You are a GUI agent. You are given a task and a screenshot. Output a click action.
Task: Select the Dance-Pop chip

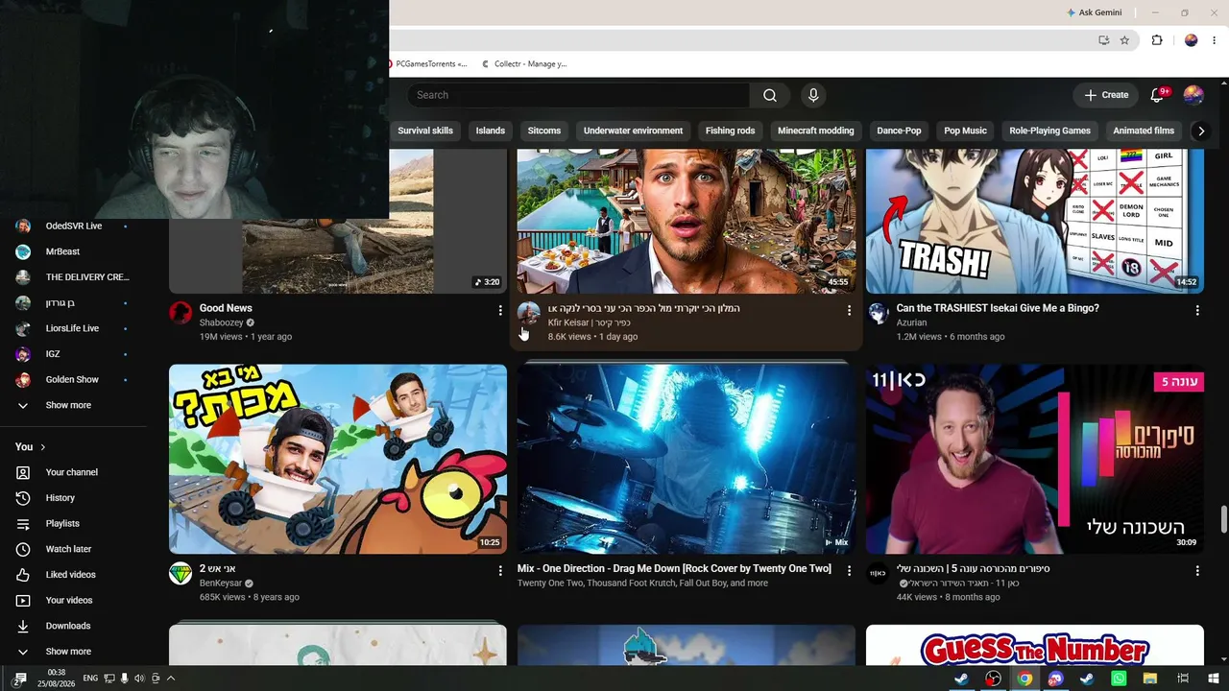(x=899, y=131)
